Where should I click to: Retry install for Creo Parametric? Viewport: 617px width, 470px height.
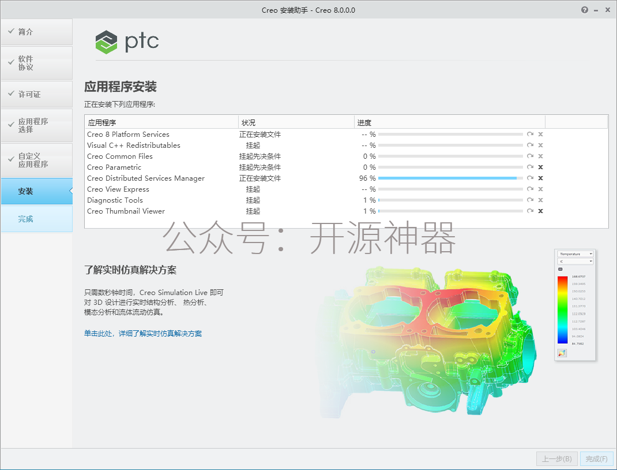pos(530,167)
